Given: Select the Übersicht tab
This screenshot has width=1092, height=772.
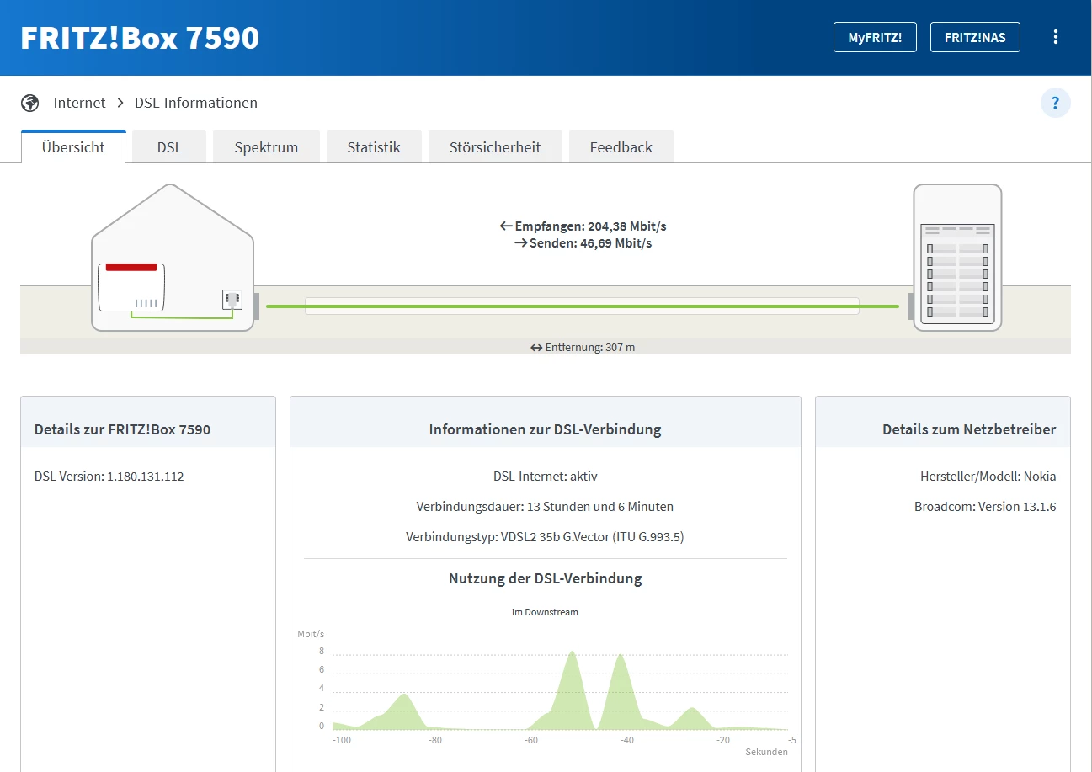Looking at the screenshot, I should click(73, 147).
